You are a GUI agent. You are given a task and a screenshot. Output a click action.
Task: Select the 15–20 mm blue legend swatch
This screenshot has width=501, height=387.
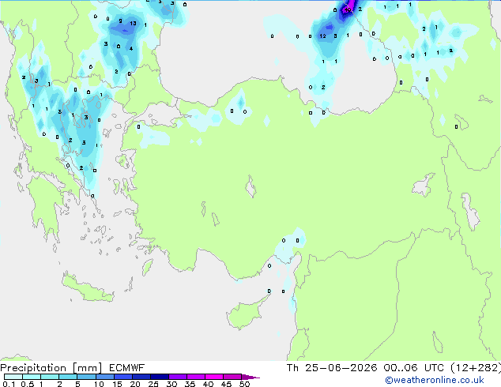123,377
